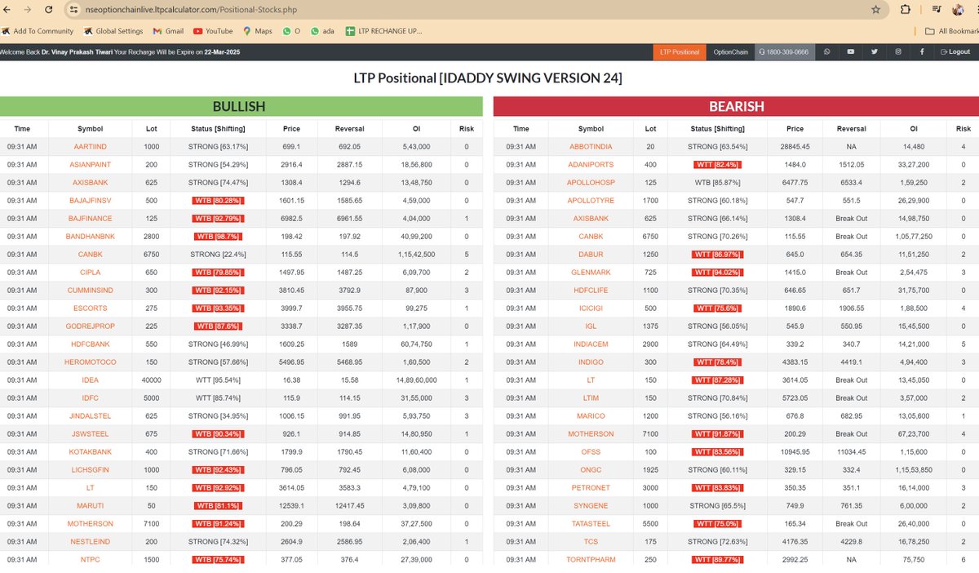Open ASIANPAINT symbol link

[x=90, y=165]
